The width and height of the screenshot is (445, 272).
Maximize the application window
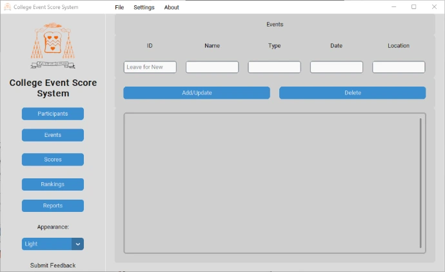click(x=414, y=7)
